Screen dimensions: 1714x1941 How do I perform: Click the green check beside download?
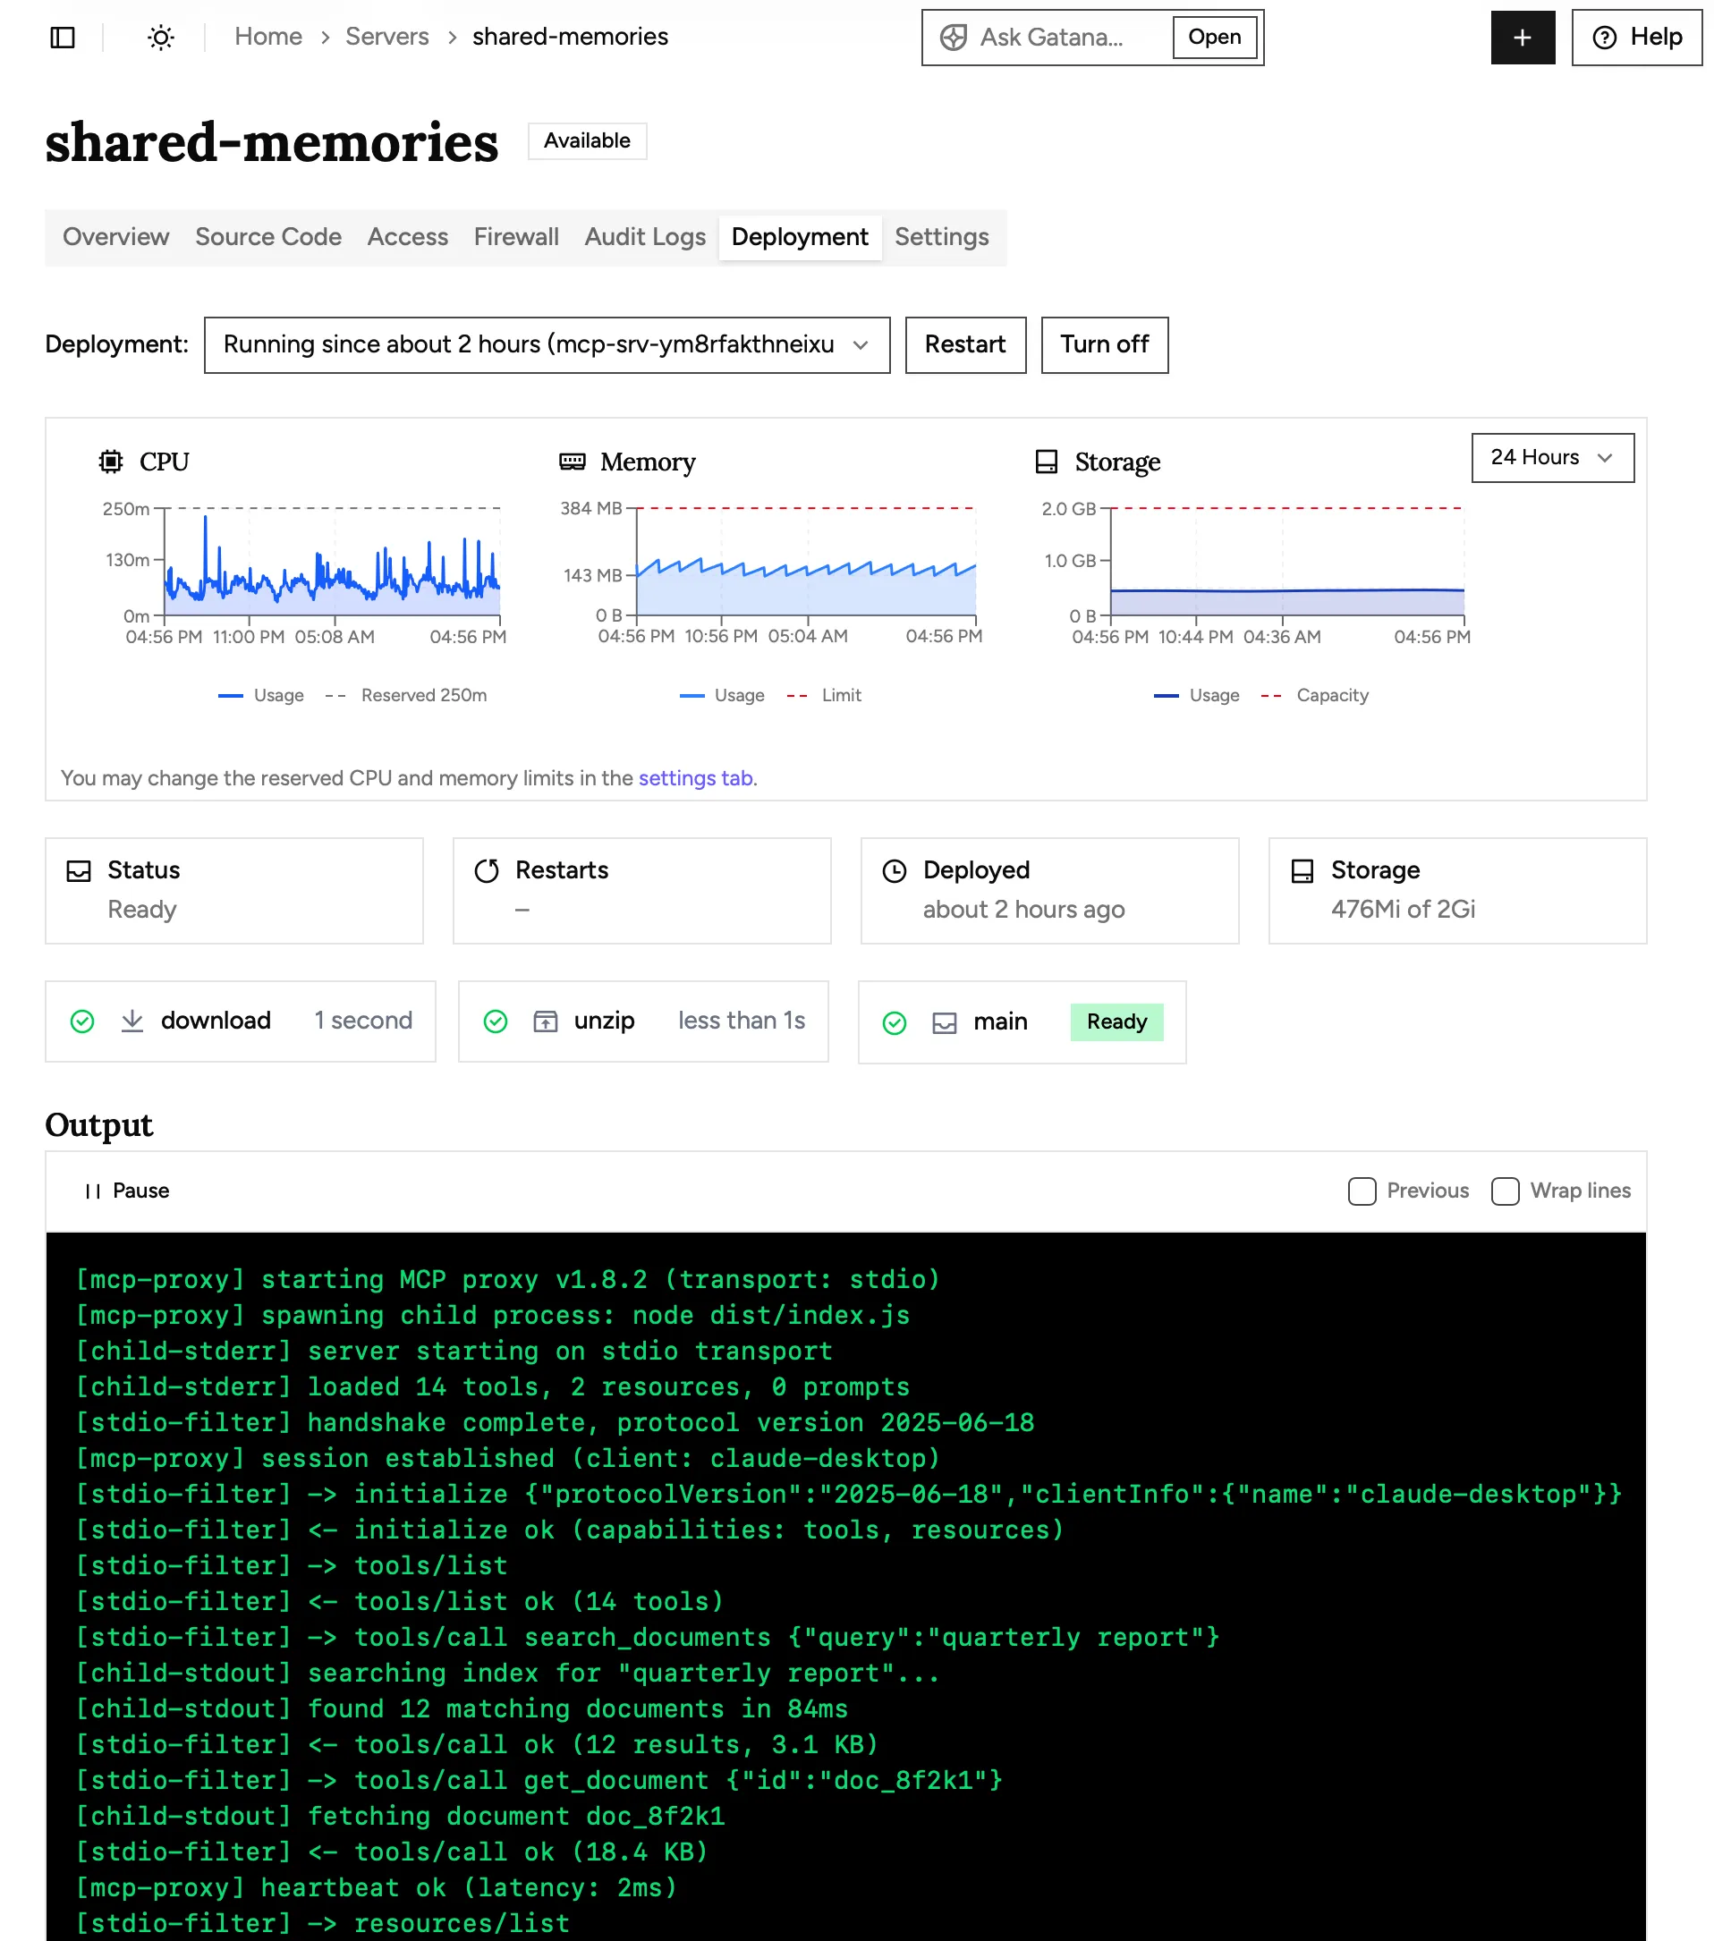(82, 1021)
